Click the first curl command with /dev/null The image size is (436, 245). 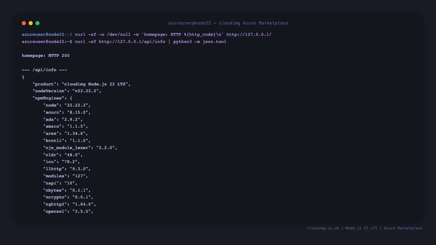click(173, 34)
